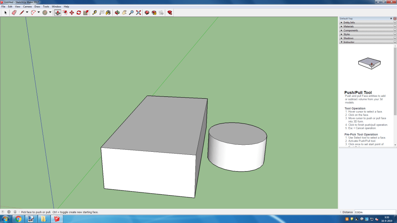Choose the Move tool
The height and width of the screenshot is (223, 397).
[72, 12]
